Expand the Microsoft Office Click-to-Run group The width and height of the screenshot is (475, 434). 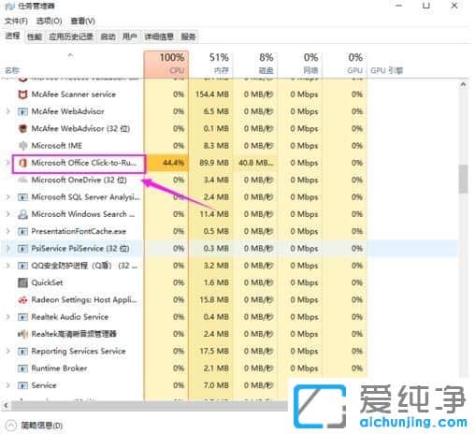coord(8,163)
